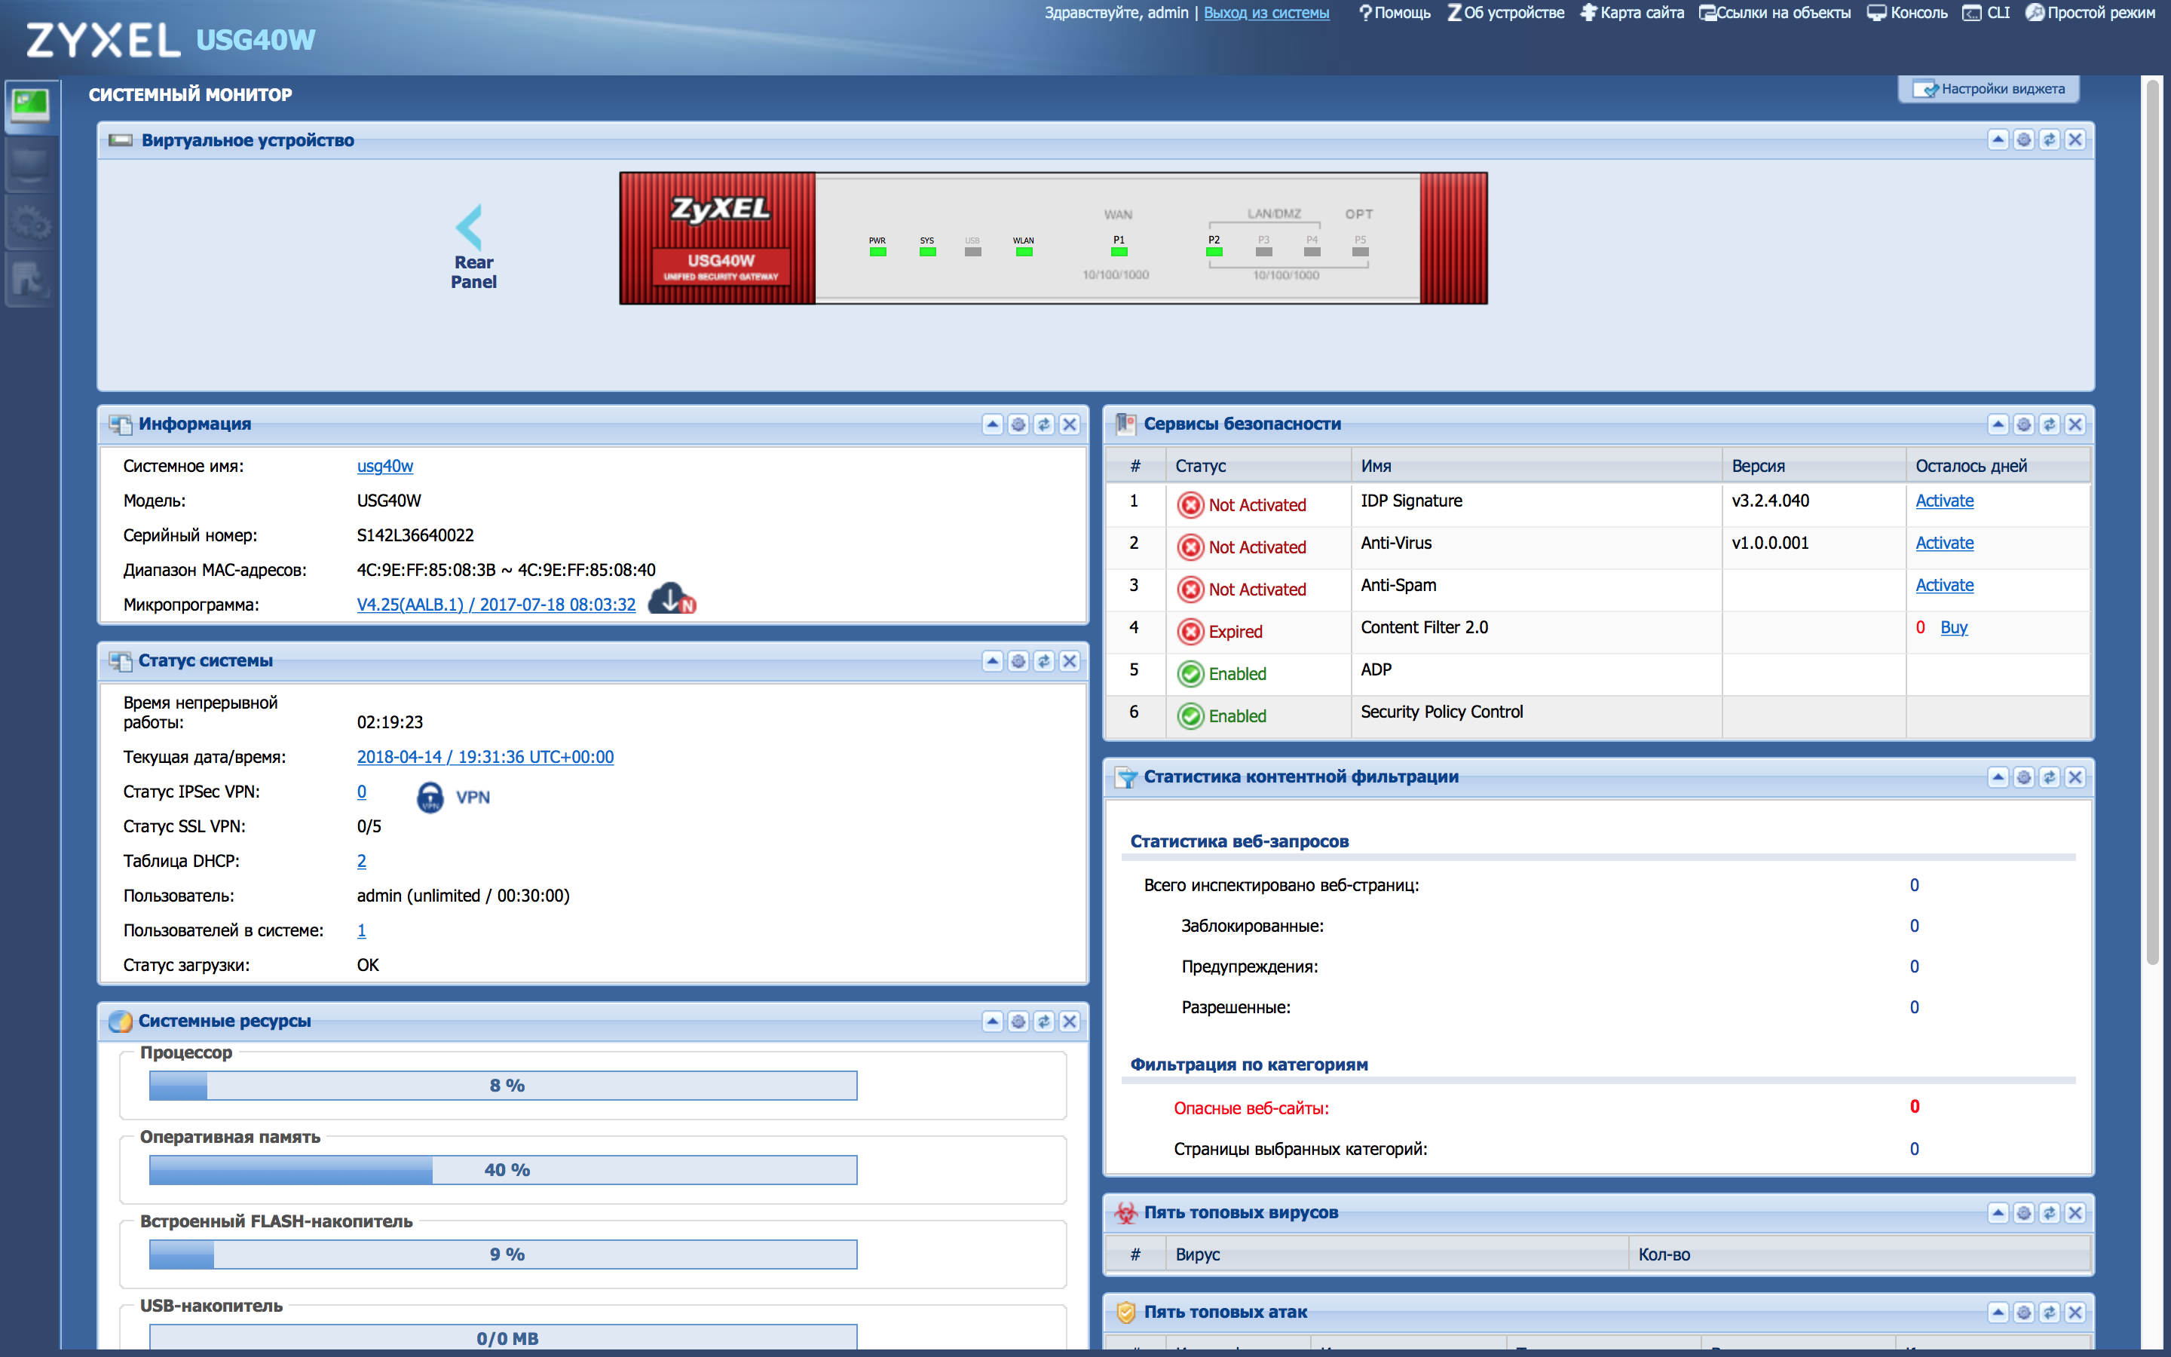Viewport: 2171px width, 1357px height.
Task: Click the FLASH-накопитель 9 % bar
Action: [x=504, y=1254]
